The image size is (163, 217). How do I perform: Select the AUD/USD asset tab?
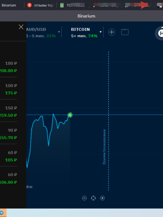41,33
